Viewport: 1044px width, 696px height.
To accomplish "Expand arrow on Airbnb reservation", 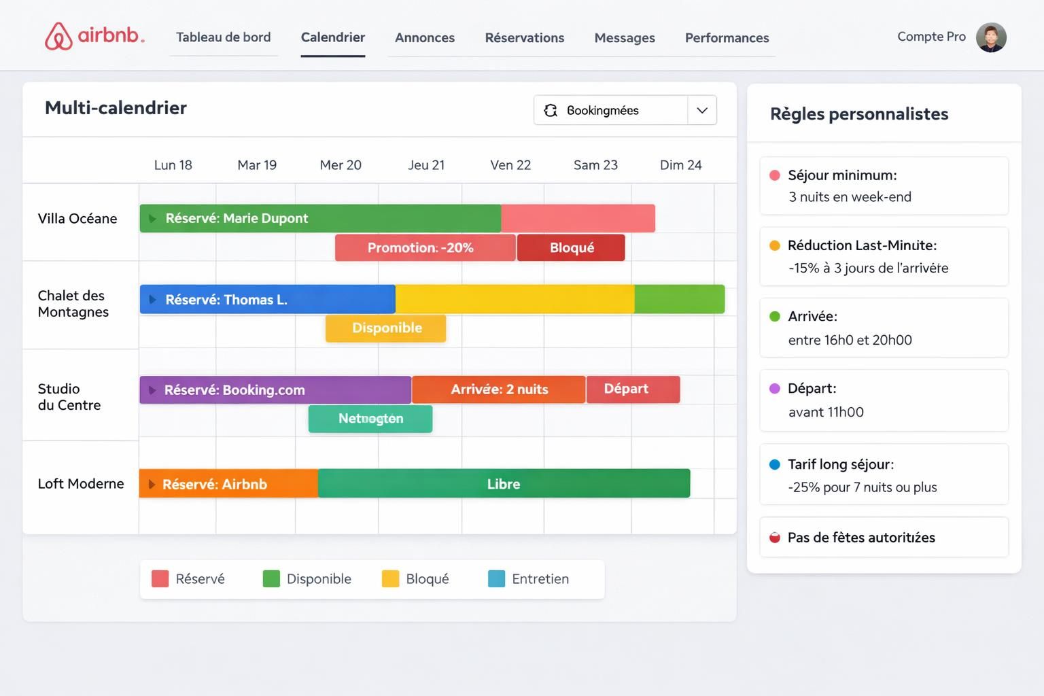I will 152,485.
